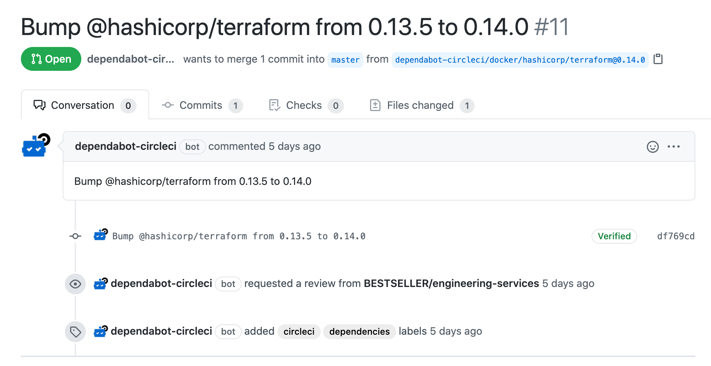Click the circleci label
Viewport: 711px width, 366px height.
299,331
